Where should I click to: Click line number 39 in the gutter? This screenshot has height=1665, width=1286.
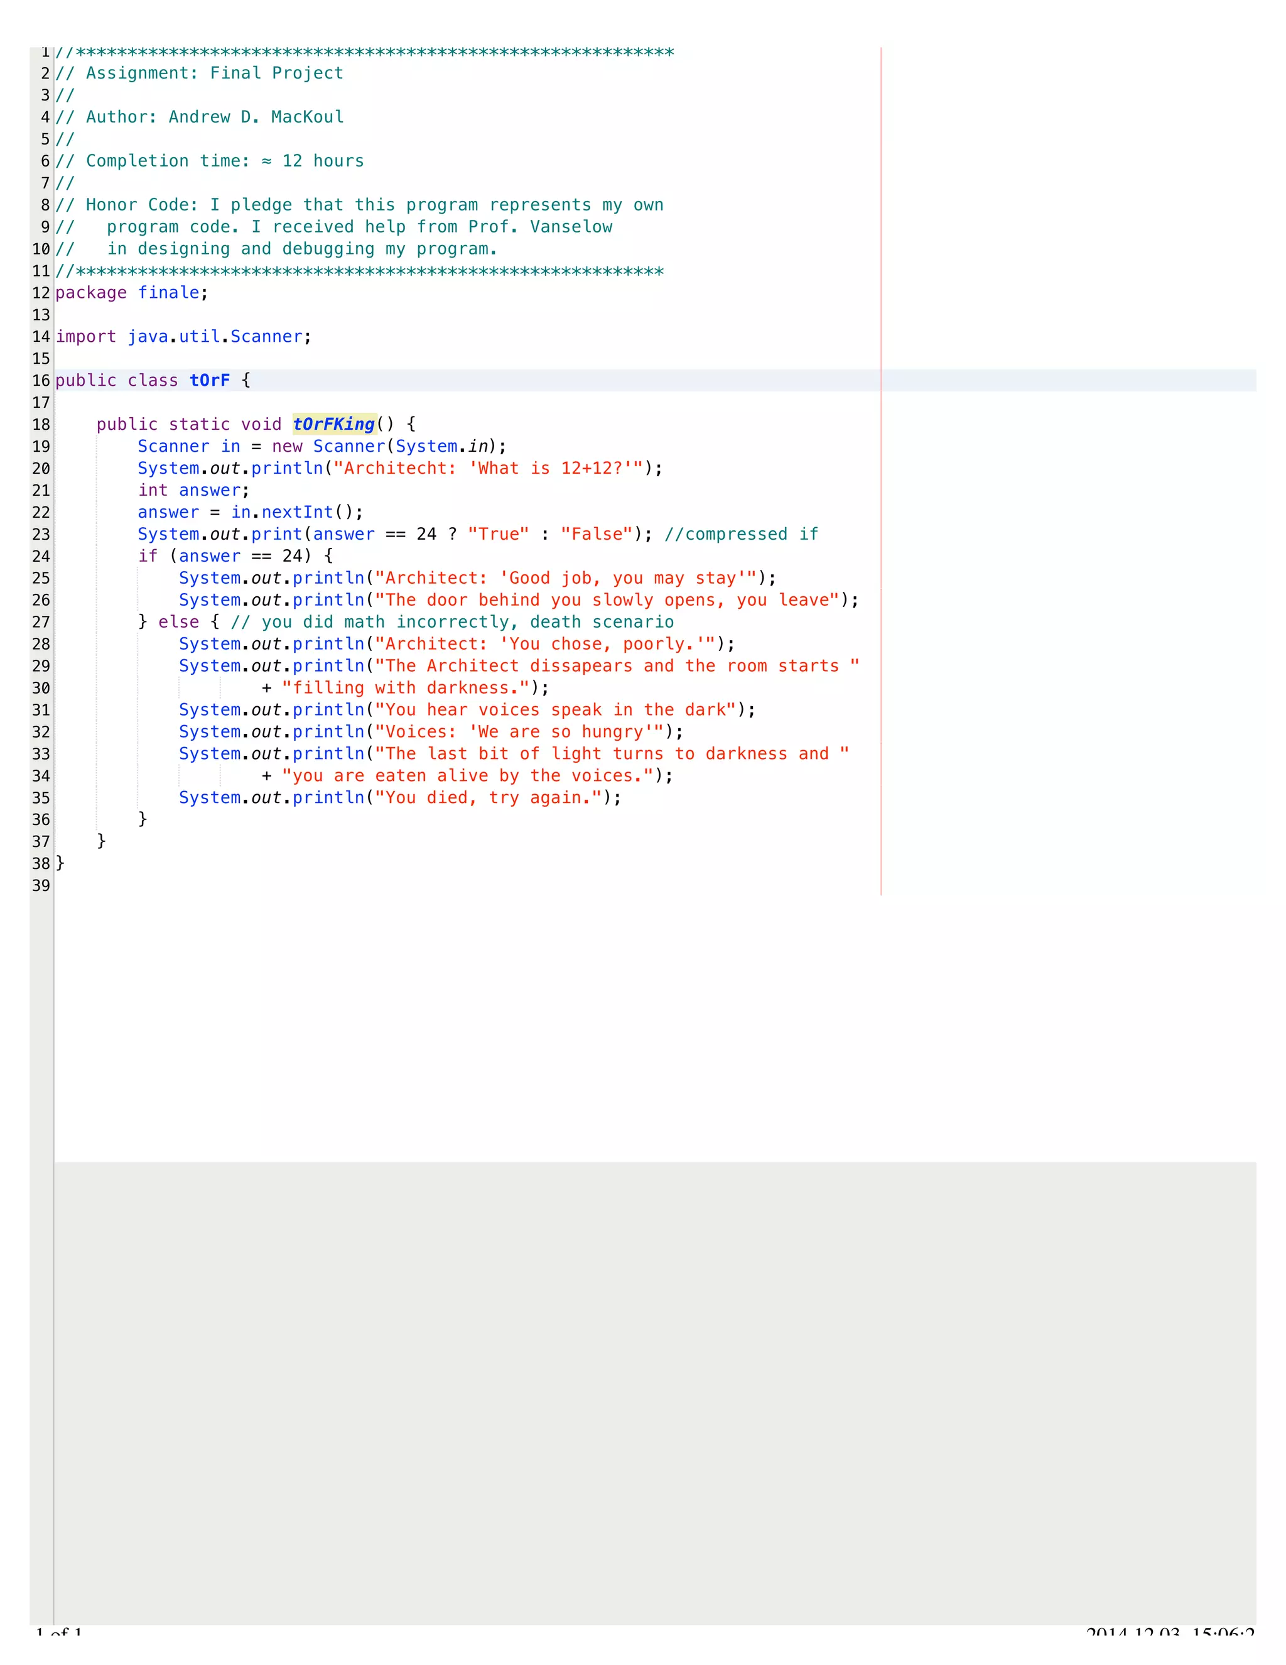[x=41, y=886]
